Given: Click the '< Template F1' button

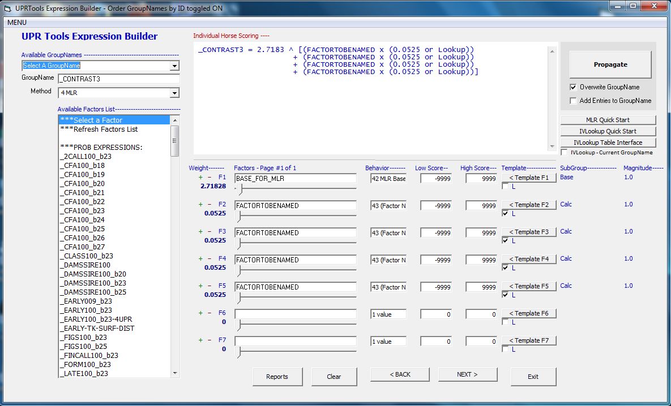Looking at the screenshot, I should [x=529, y=178].
